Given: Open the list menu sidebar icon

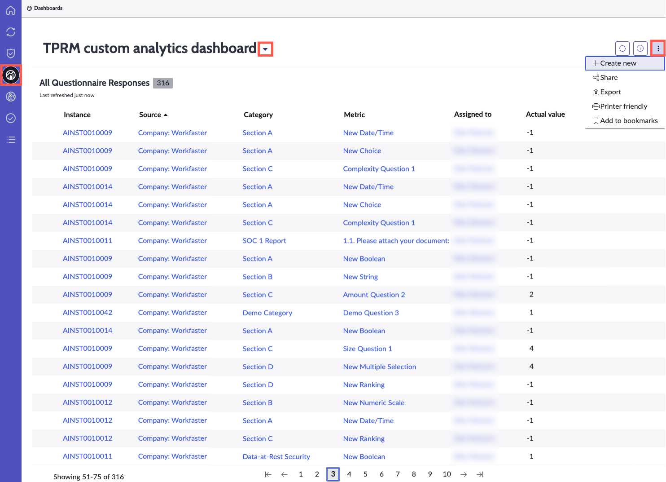Looking at the screenshot, I should [x=11, y=140].
